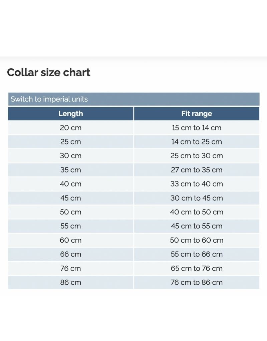Select the Collar size chart heading
The height and width of the screenshot is (341, 267).
click(x=49, y=73)
